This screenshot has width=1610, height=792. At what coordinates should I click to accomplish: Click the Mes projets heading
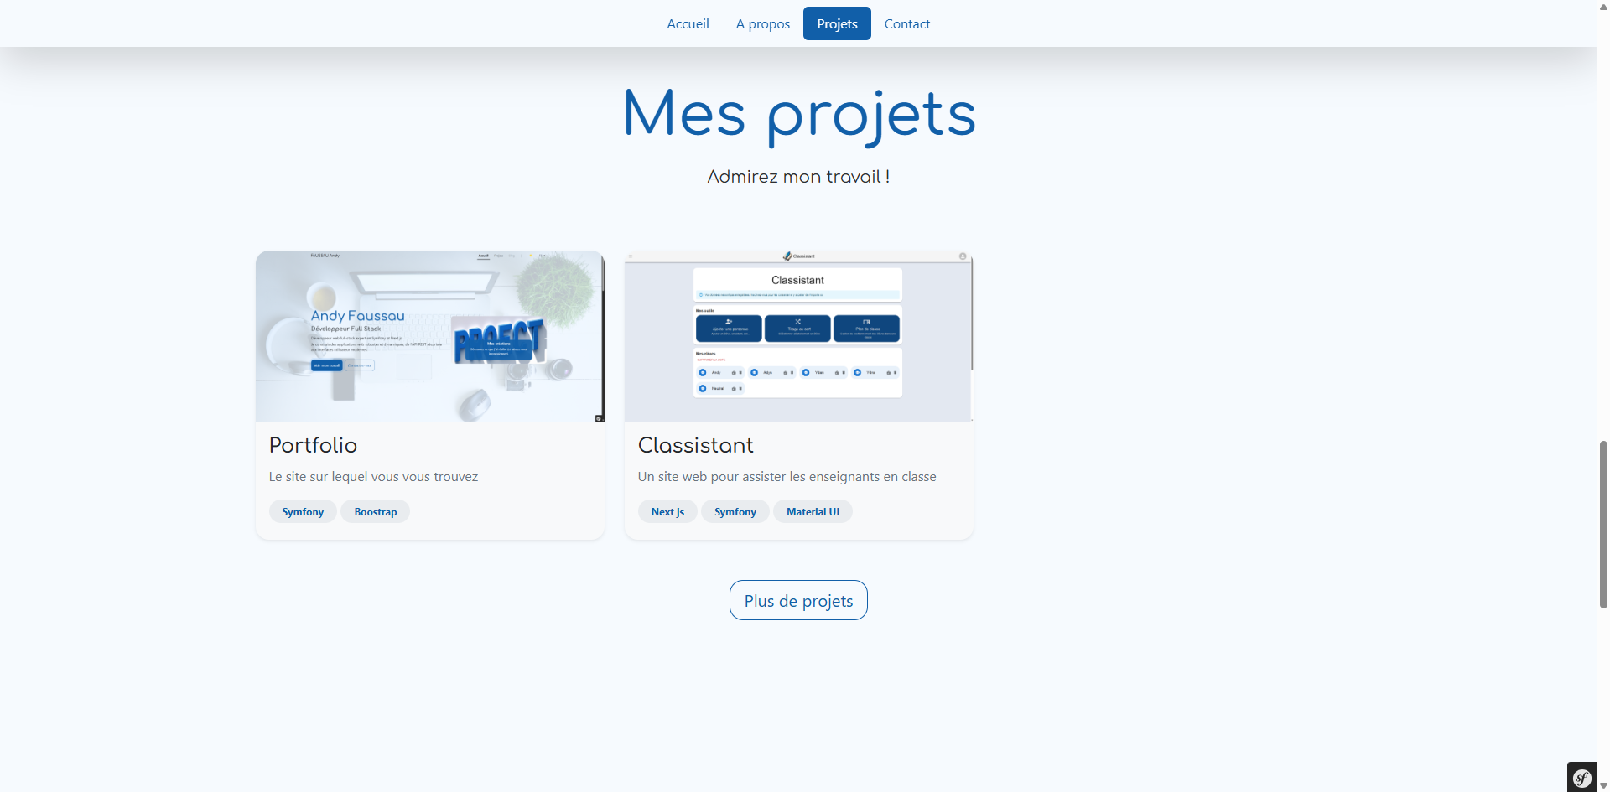coord(799,115)
